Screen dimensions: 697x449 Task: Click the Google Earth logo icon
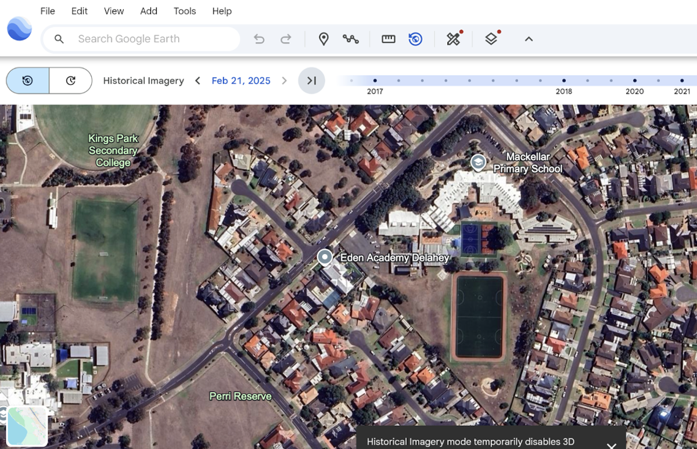point(19,28)
